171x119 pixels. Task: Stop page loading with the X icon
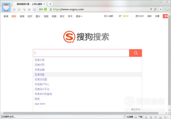pos(19,9)
